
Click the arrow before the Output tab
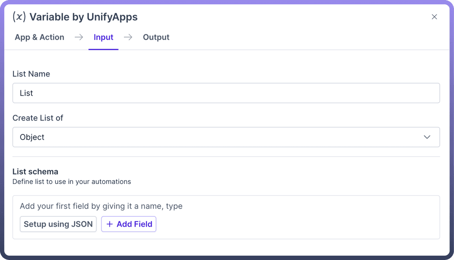(128, 37)
